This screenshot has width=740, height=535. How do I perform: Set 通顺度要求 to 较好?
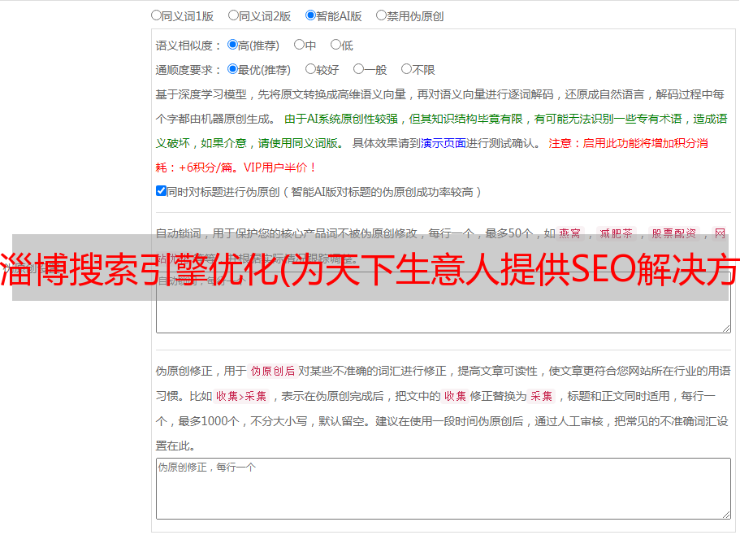pos(310,69)
